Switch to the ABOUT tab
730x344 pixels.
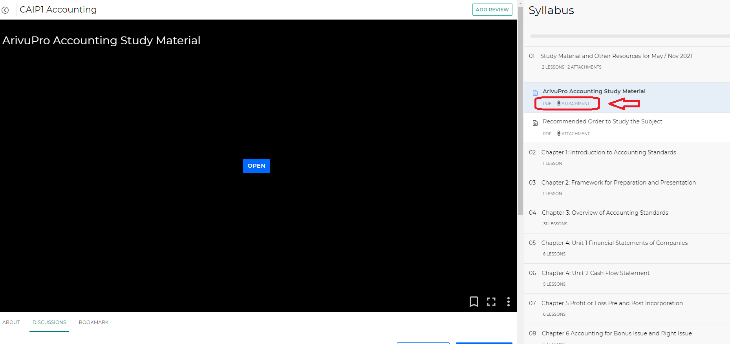[x=11, y=322]
